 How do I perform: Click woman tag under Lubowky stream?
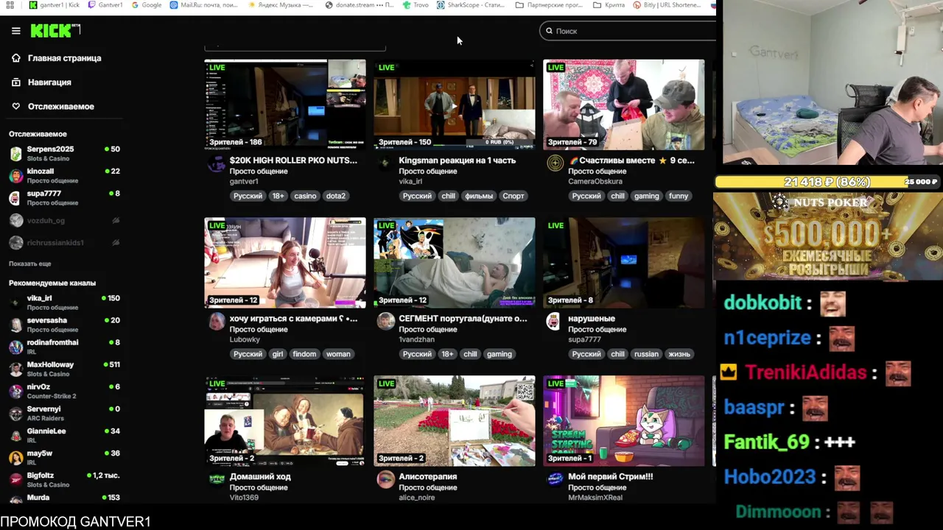click(x=338, y=354)
